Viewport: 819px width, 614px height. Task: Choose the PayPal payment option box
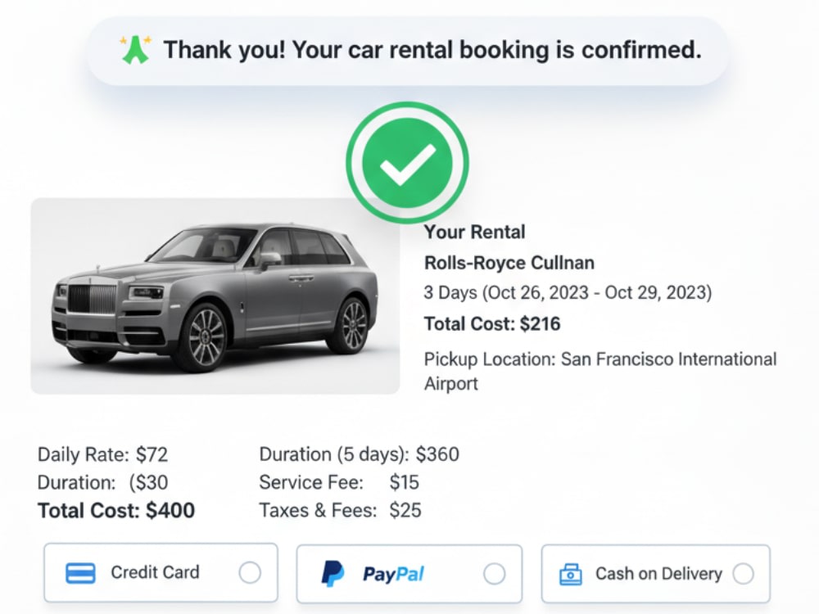[409, 574]
